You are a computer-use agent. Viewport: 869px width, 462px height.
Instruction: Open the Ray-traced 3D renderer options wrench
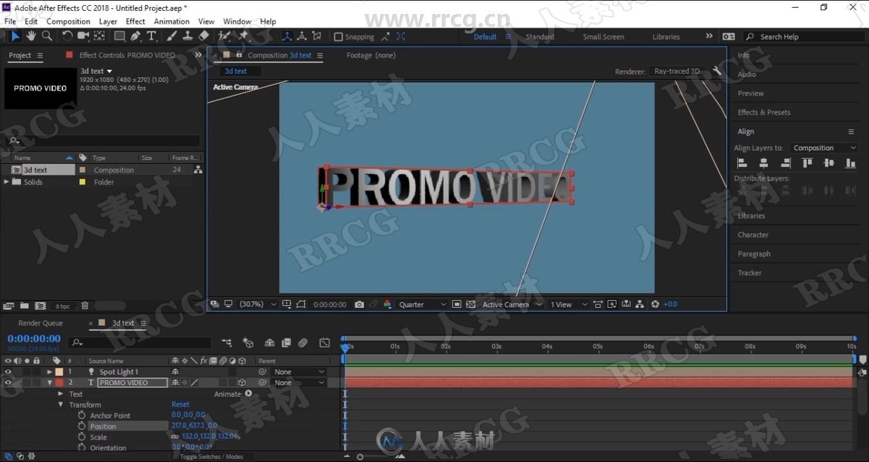717,71
